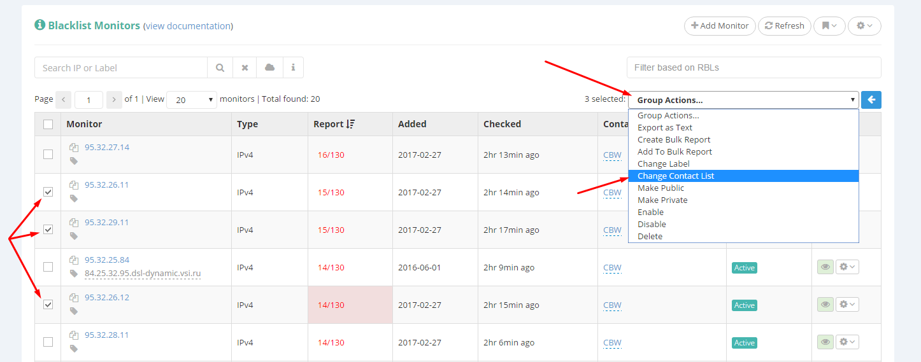Check the box for 95.32.28.11
Screen dimensions: 921x362
point(48,342)
